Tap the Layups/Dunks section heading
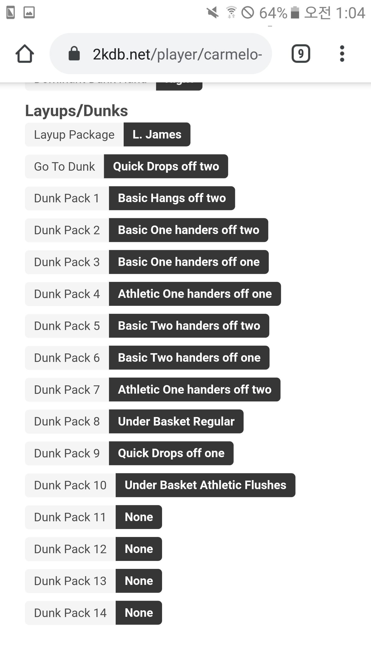This screenshot has width=371, height=659. click(x=77, y=111)
